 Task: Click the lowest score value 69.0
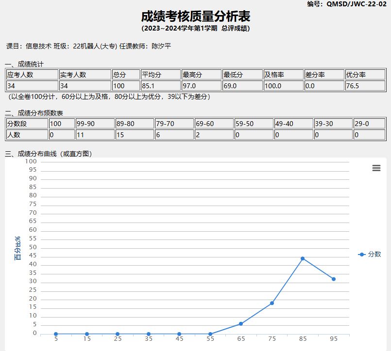[x=242, y=86]
